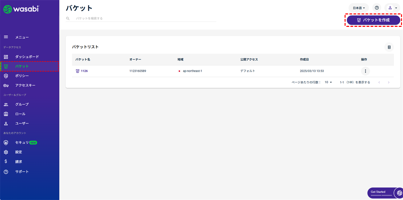Click the bucket icon beside 1126
The height and width of the screenshot is (200, 403).
[x=78, y=71]
